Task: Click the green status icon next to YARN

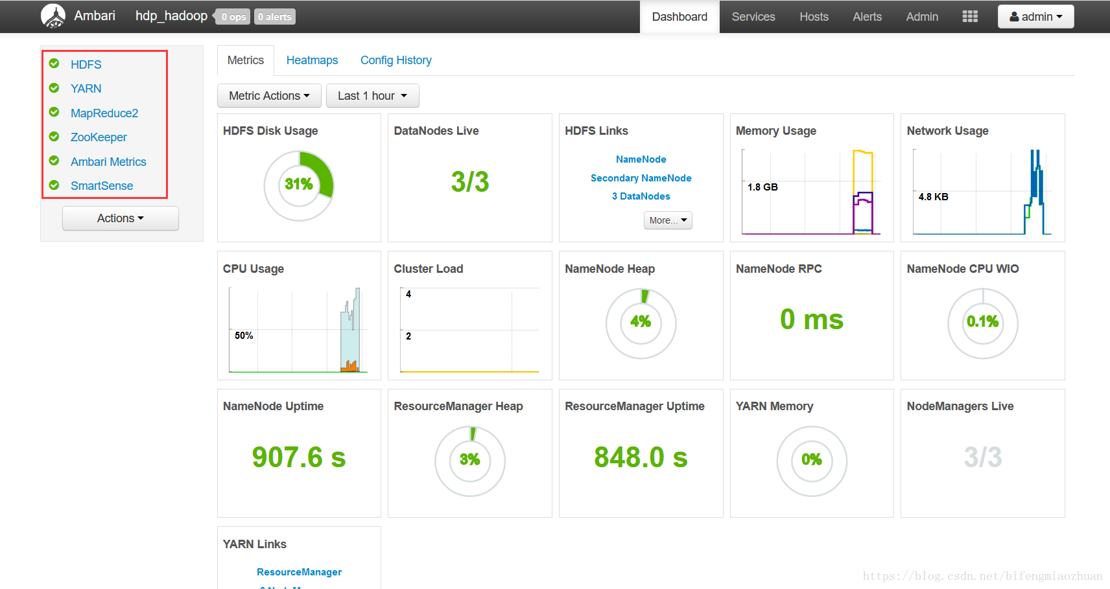Action: (54, 88)
